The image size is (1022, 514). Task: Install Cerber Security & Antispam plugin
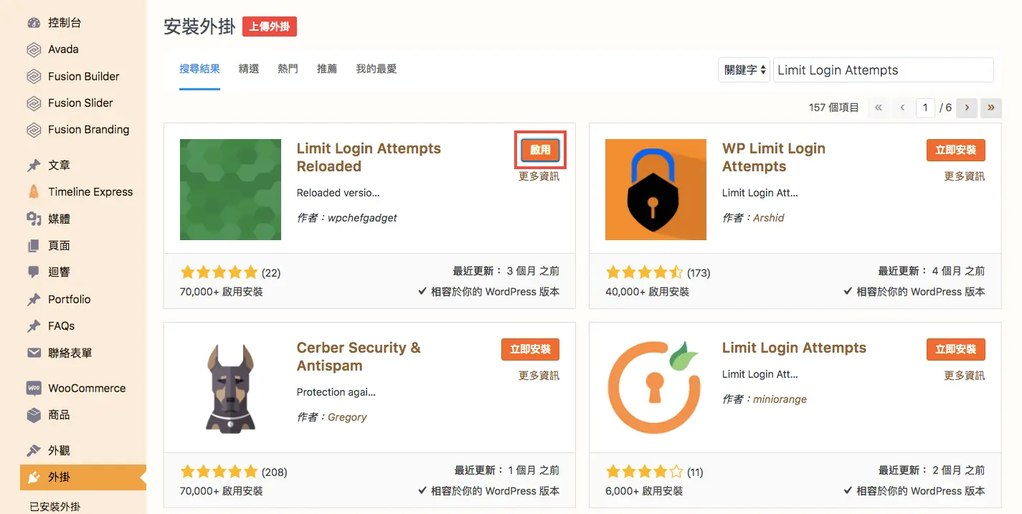coord(531,349)
